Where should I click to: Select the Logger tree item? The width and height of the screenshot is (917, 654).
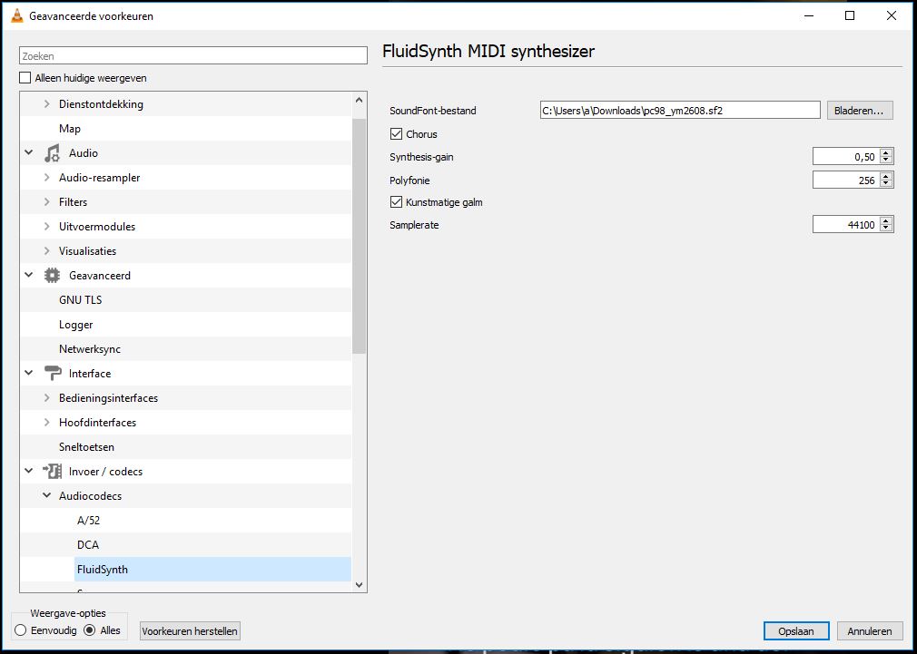coord(76,325)
